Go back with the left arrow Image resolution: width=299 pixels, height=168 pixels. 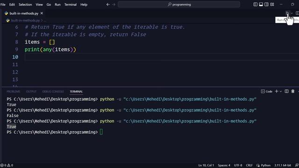click(108, 4)
